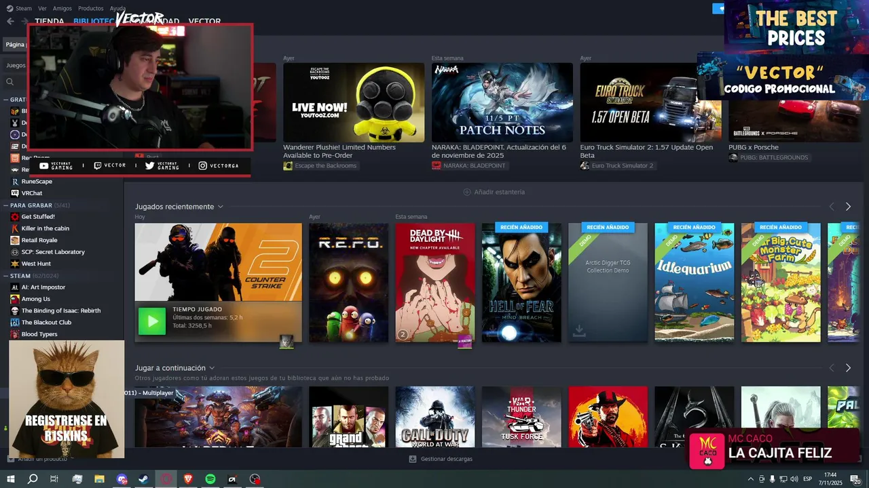Select the Hell of Fear cover
The height and width of the screenshot is (488, 869).
(x=521, y=283)
